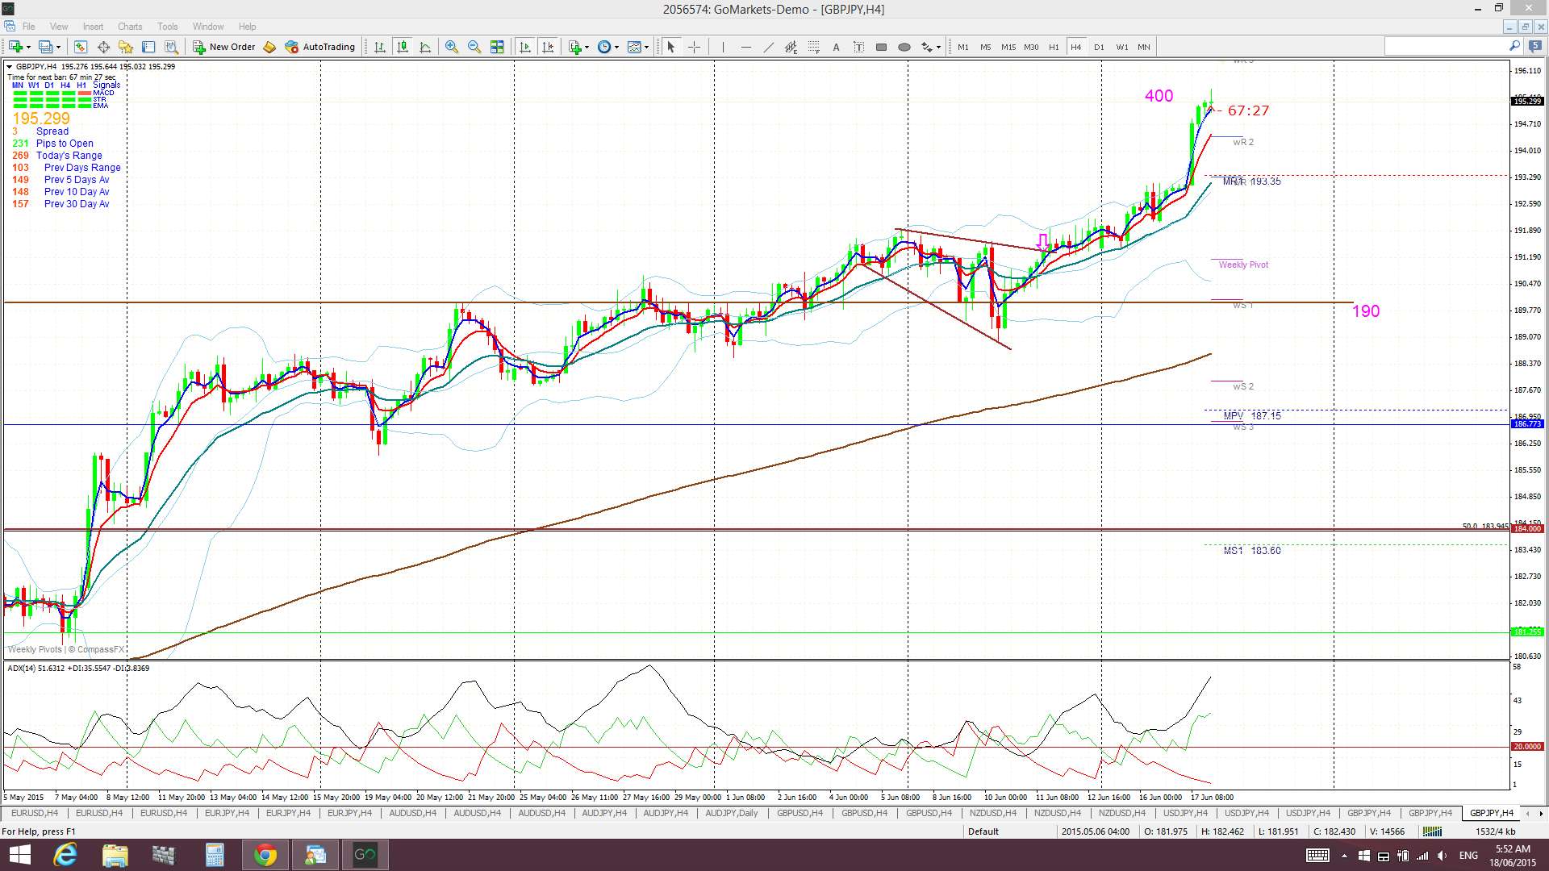Switch chart to MN timeframe
Viewport: 1549px width, 871px height.
click(x=1143, y=47)
